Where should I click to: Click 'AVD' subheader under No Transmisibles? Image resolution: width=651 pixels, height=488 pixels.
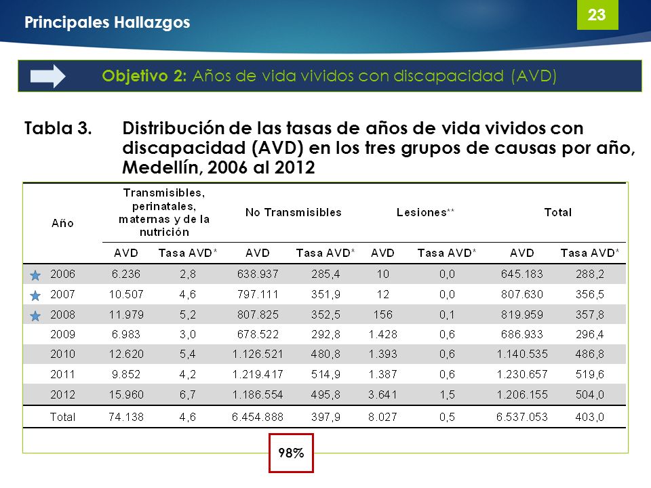point(258,253)
